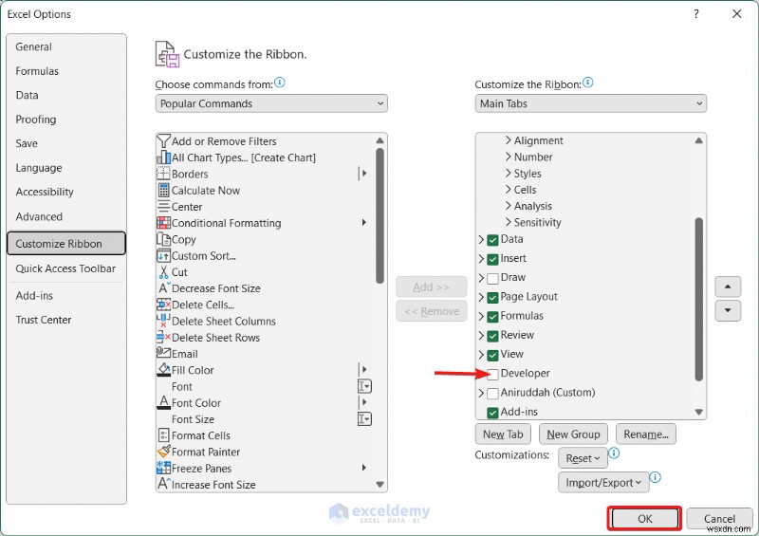Select the Delete Sheet Columns icon
The image size is (759, 536).
point(163,321)
